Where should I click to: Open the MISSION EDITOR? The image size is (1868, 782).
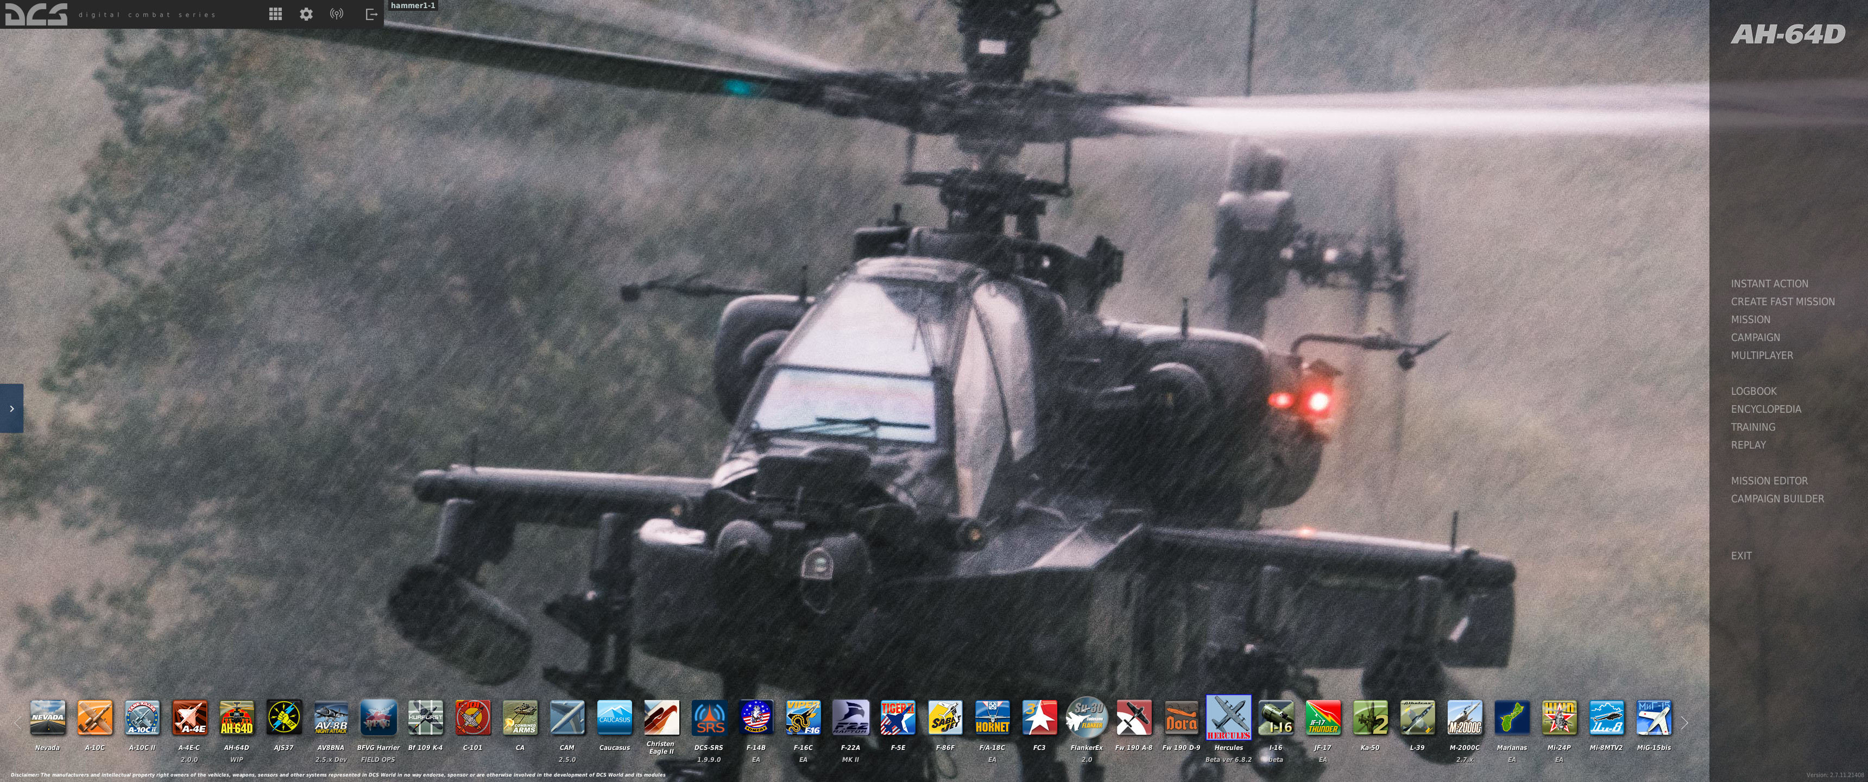click(1769, 480)
